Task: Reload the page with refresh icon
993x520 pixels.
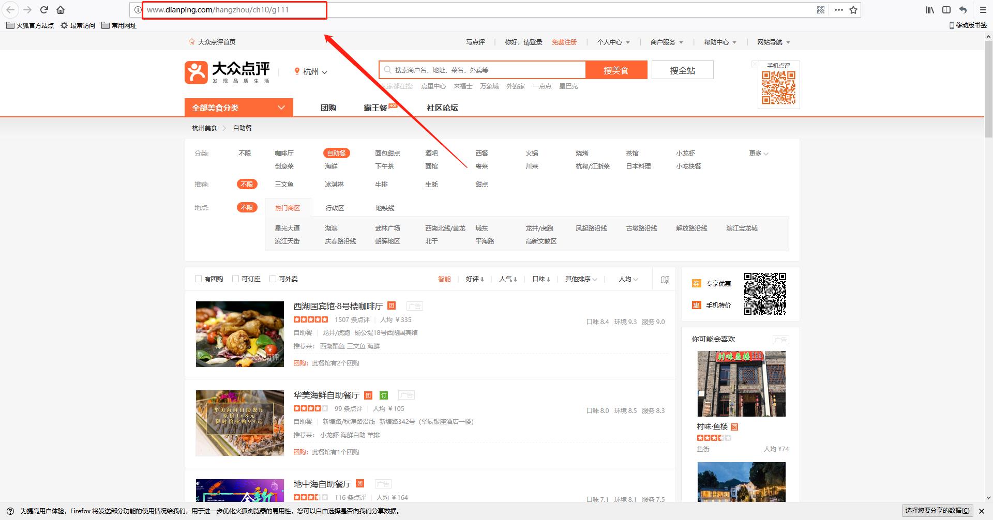Action: click(44, 10)
